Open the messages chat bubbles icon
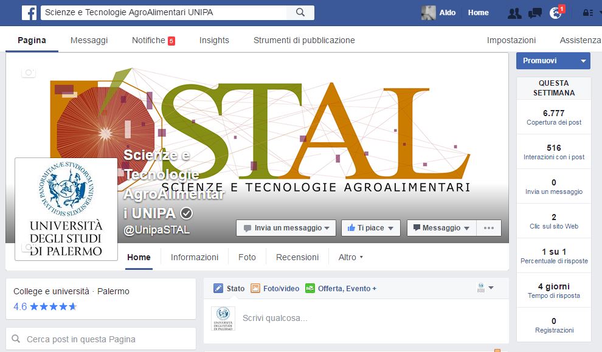The height and width of the screenshot is (352, 602). [535, 13]
